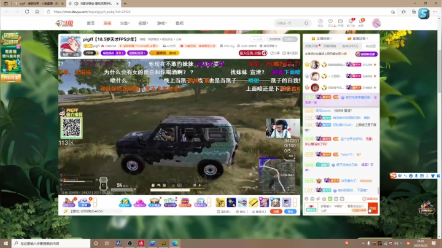This screenshot has width=442, height=248.
Task: Click the PIGFF QR code on stream
Action: coord(71,128)
